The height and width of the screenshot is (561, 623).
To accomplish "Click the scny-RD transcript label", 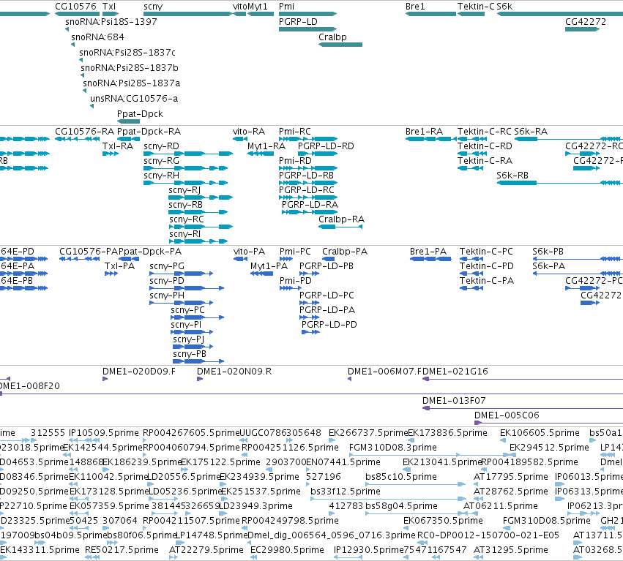I will [161, 146].
